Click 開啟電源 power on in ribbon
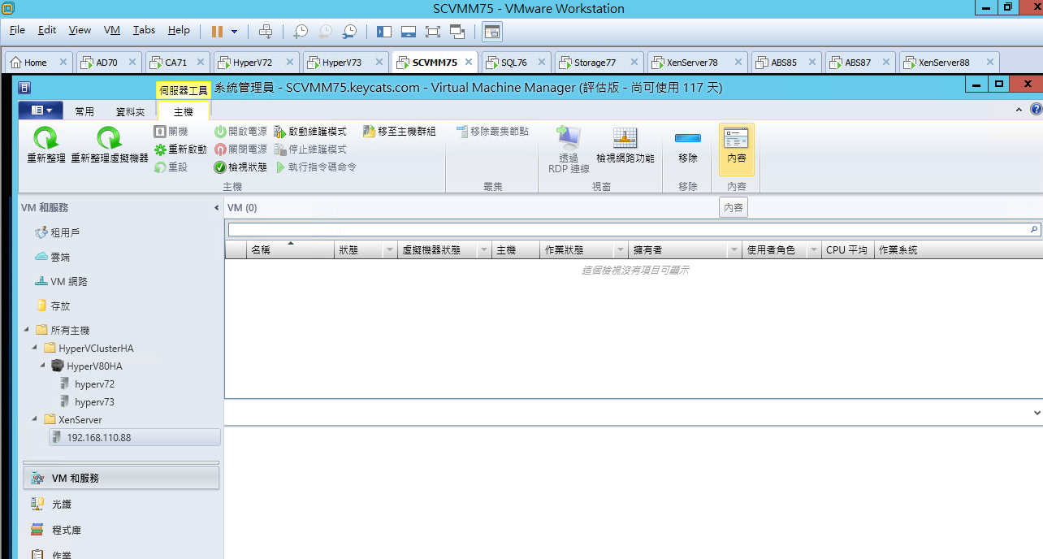The width and height of the screenshot is (1043, 559). pos(240,132)
